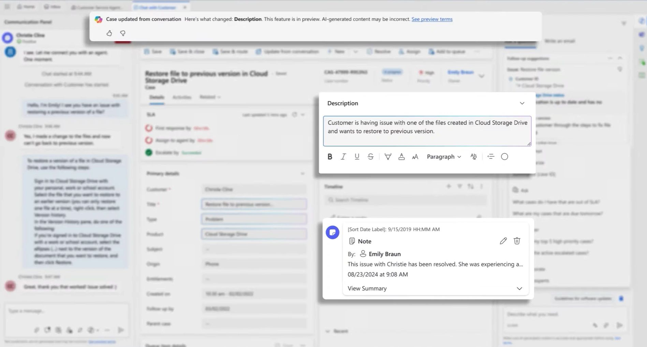Collapse the Description section
This screenshot has height=347, width=647.
[x=522, y=103]
